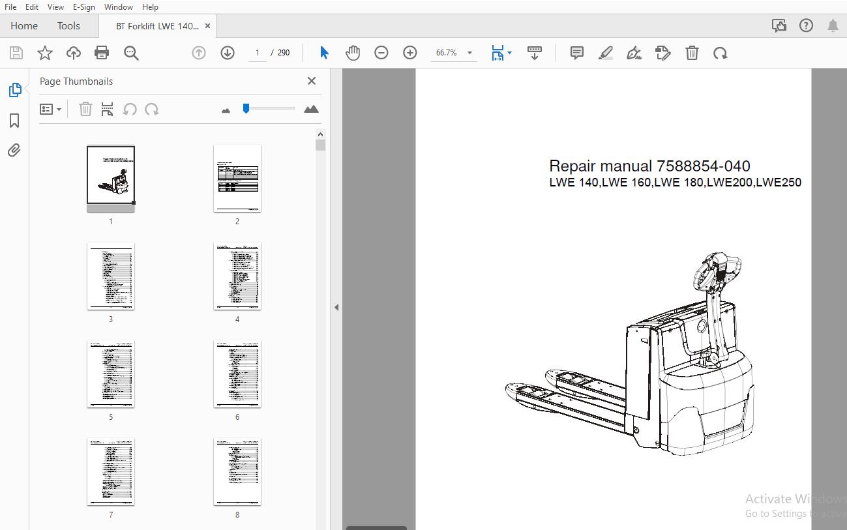Open the Edit menu
Screen dimensions: 847x530
(32, 7)
